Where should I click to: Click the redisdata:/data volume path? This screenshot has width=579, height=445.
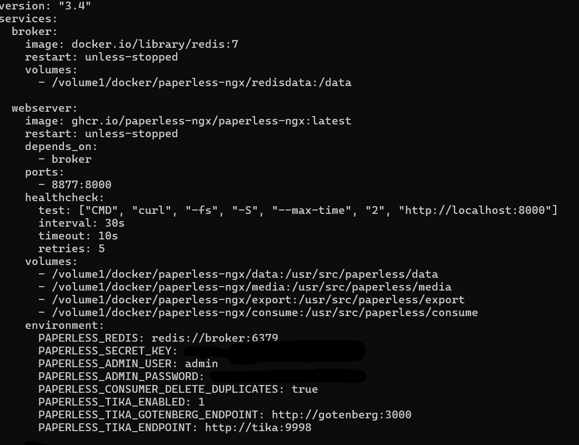click(202, 83)
